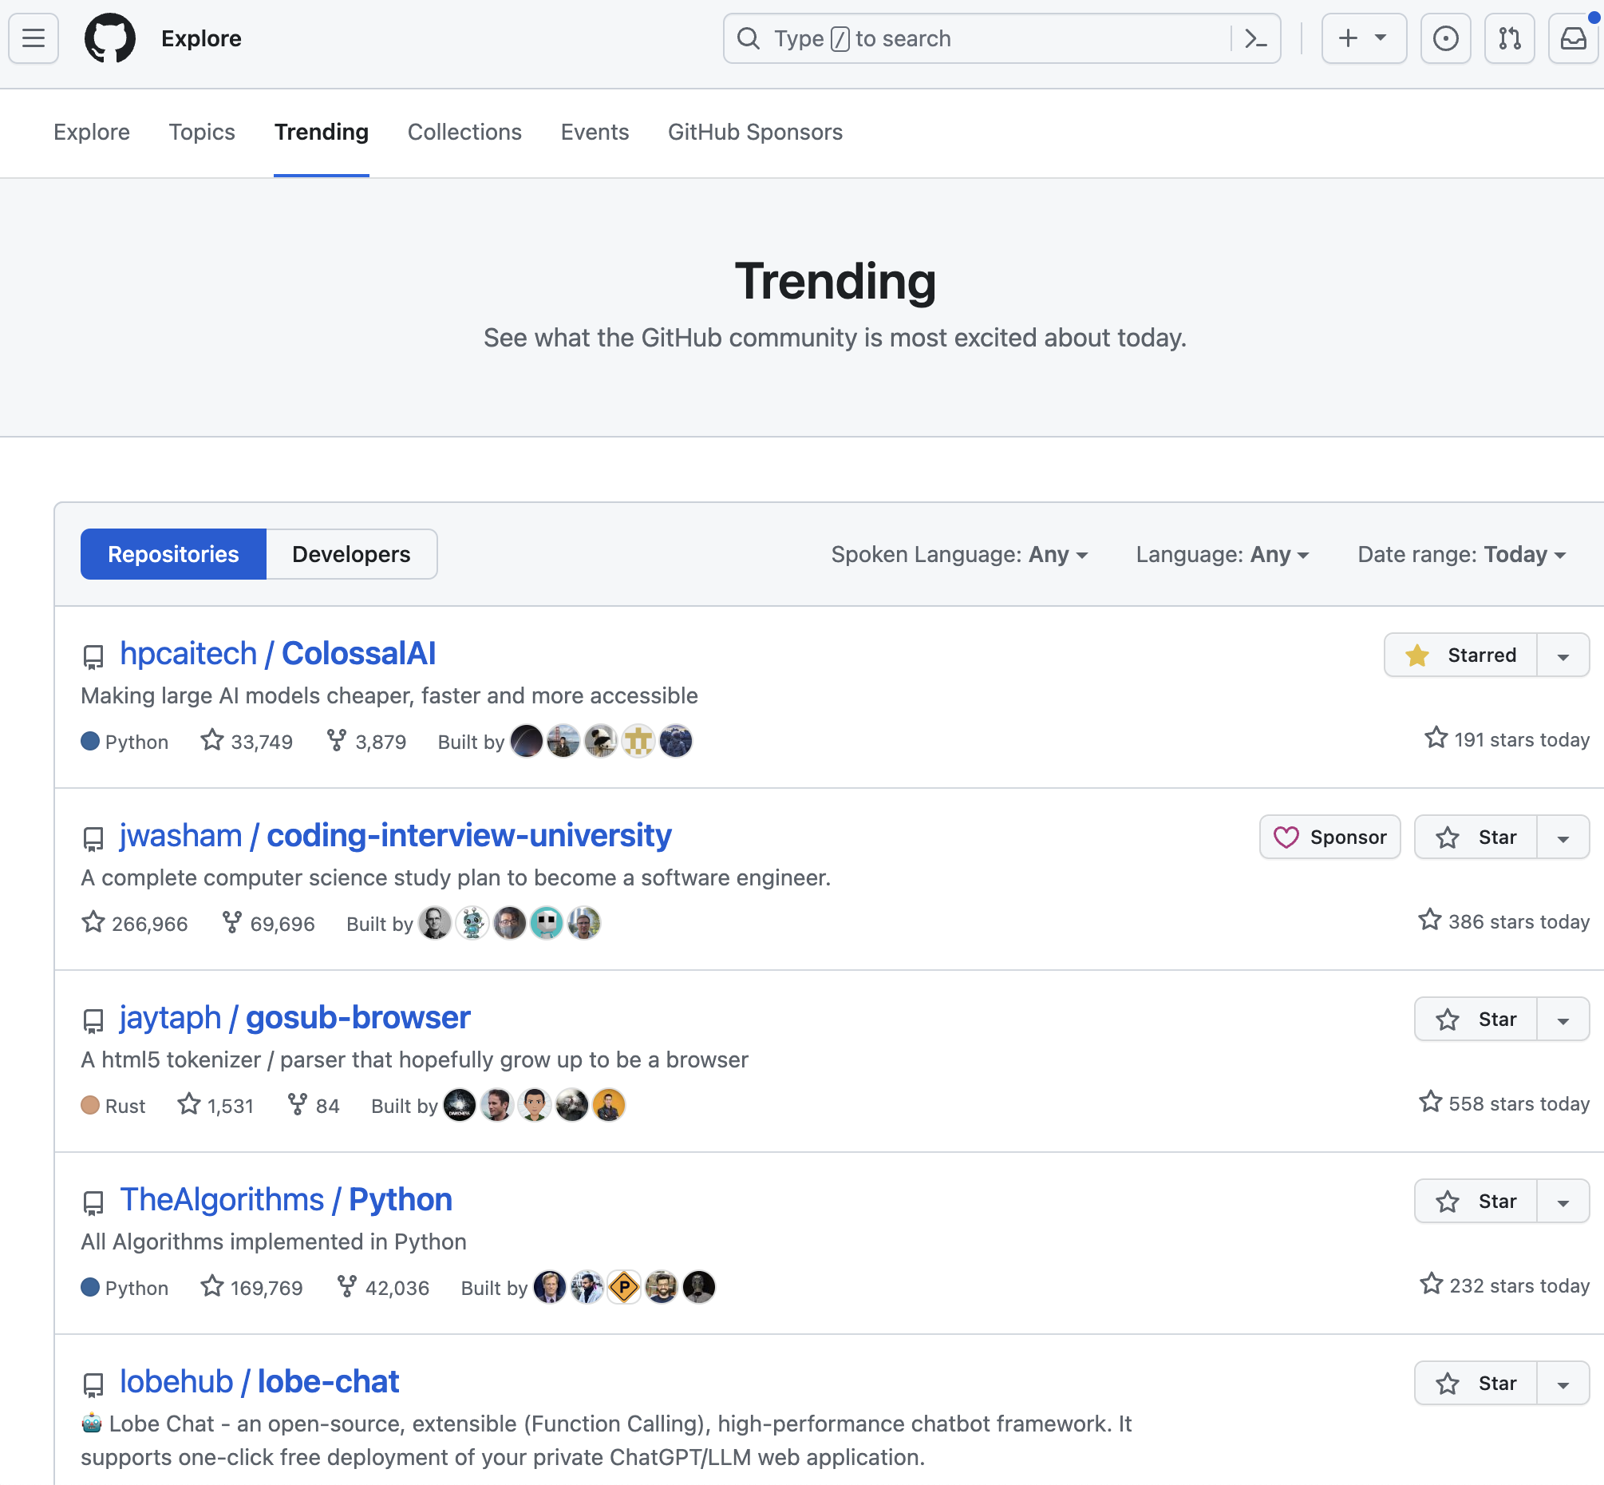
Task: Open the Pull requests icon in header
Action: (1509, 38)
